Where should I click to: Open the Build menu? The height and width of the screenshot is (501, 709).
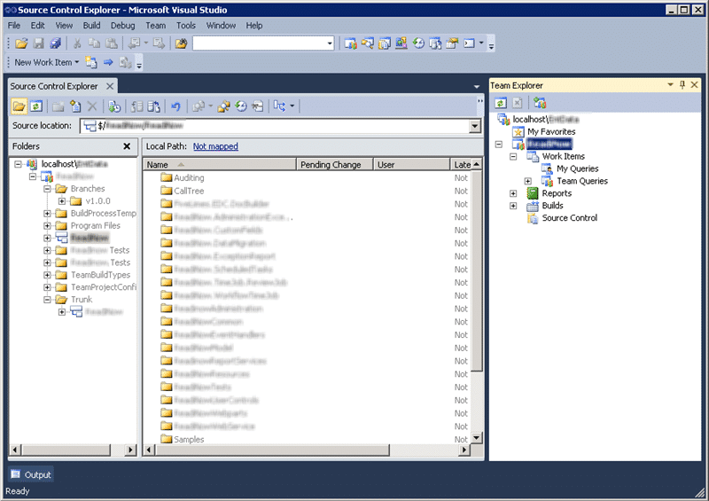[x=91, y=26]
